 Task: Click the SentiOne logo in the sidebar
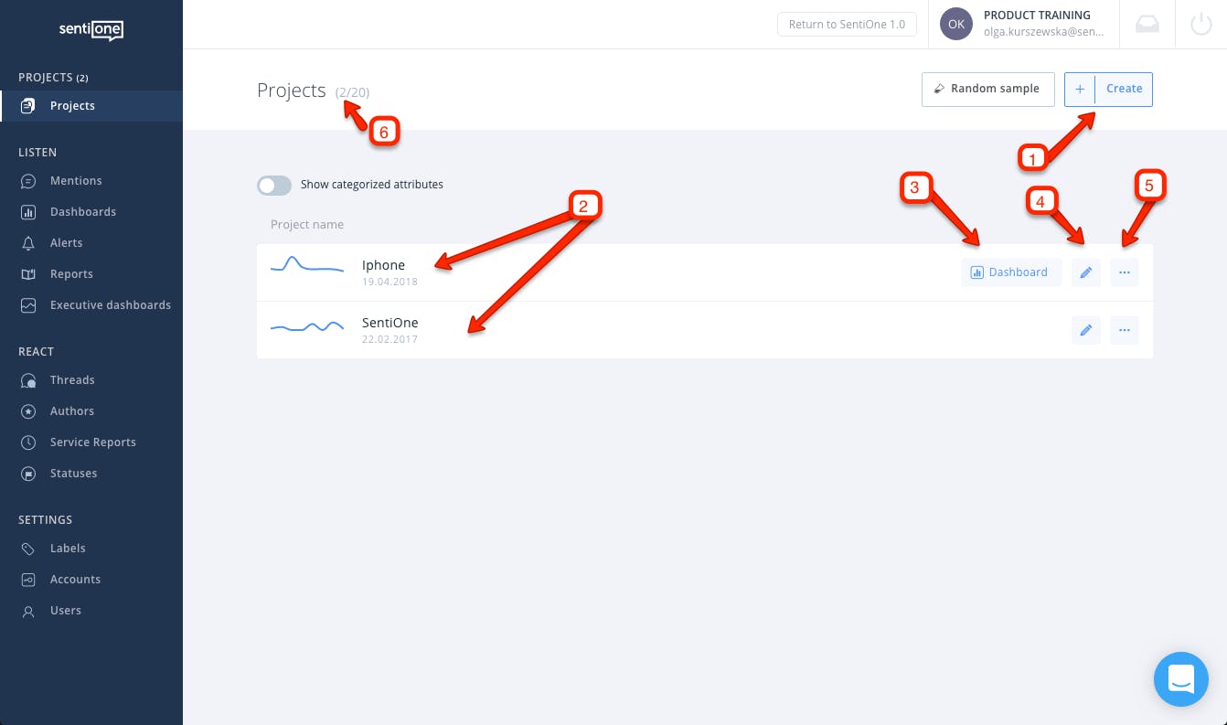pyautogui.click(x=91, y=30)
